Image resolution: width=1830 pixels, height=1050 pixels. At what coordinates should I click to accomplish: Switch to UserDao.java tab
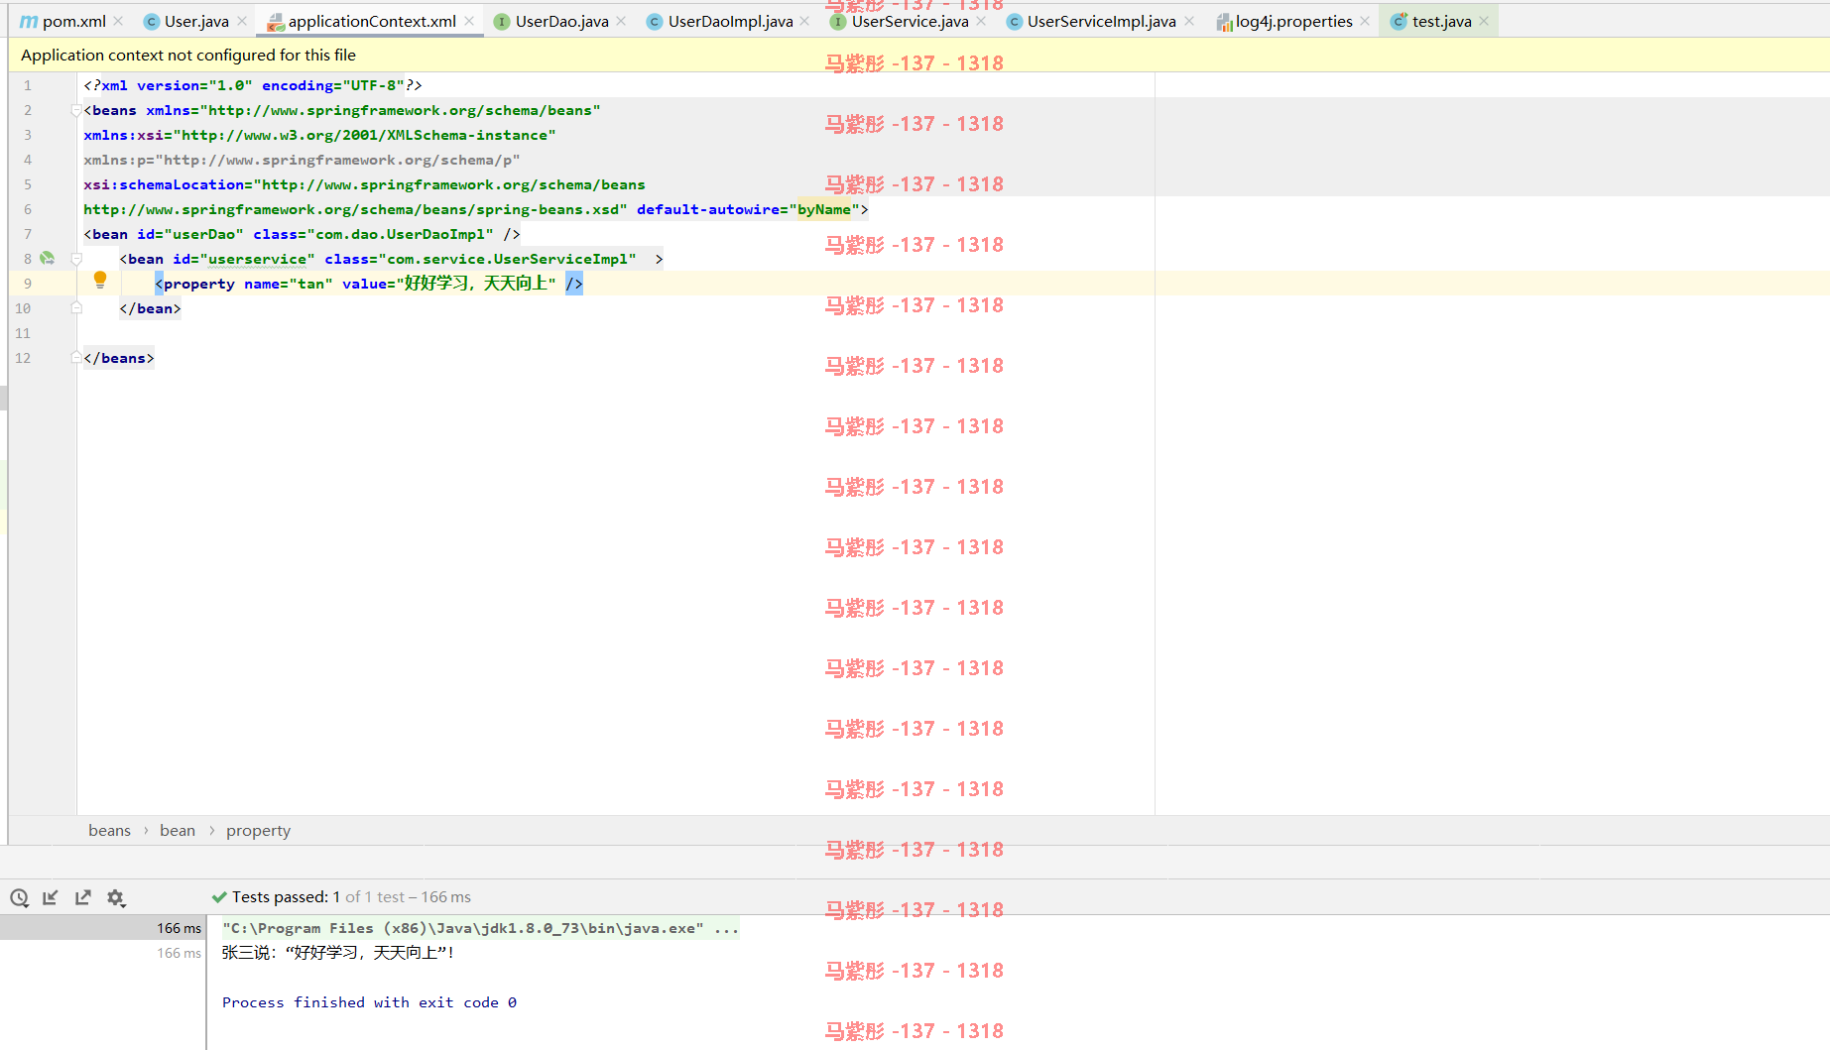click(x=561, y=21)
